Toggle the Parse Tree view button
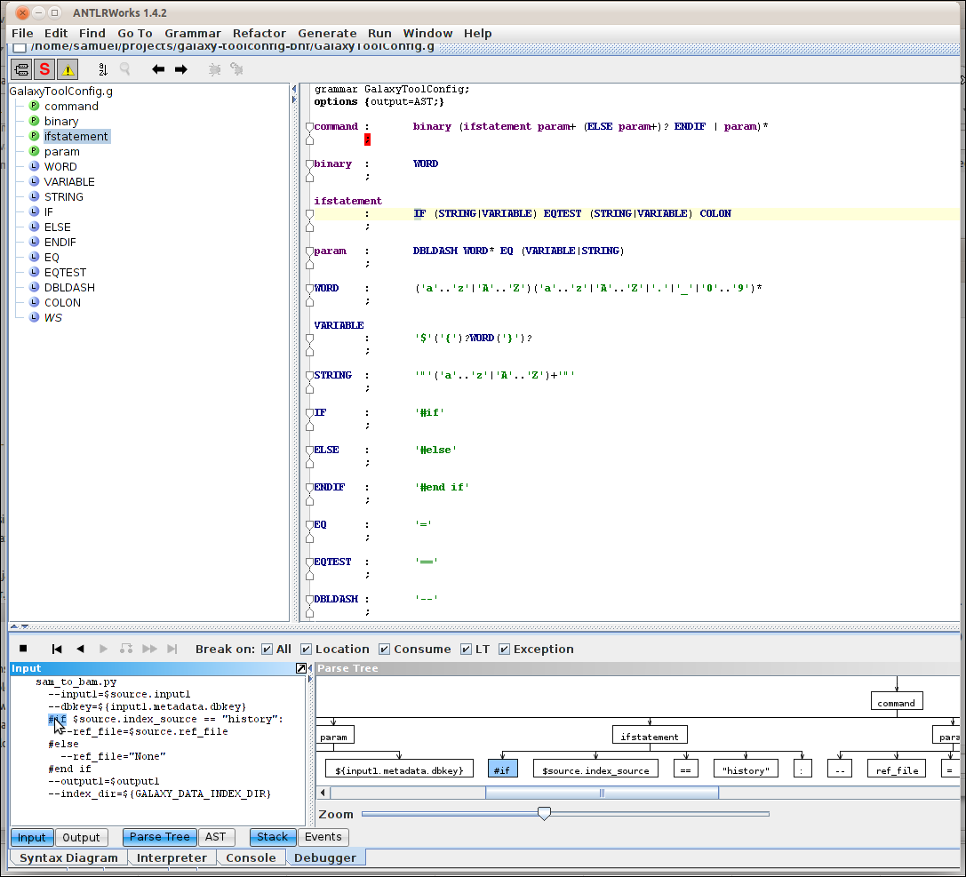966x877 pixels. tap(160, 837)
